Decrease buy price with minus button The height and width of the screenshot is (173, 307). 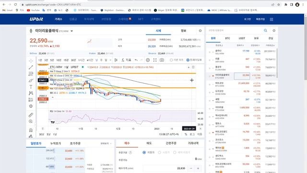pyautogui.click(x=191, y=168)
